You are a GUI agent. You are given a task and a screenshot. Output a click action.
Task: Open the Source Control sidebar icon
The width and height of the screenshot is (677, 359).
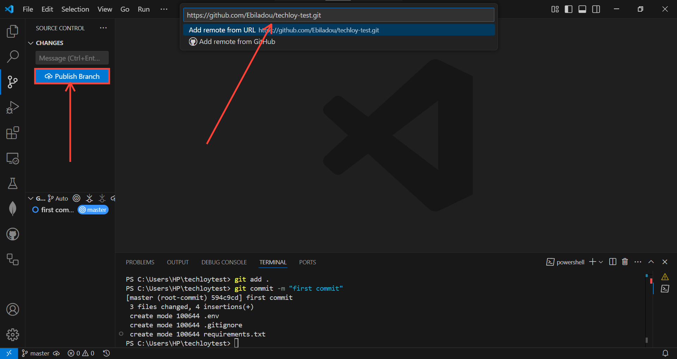click(x=13, y=82)
